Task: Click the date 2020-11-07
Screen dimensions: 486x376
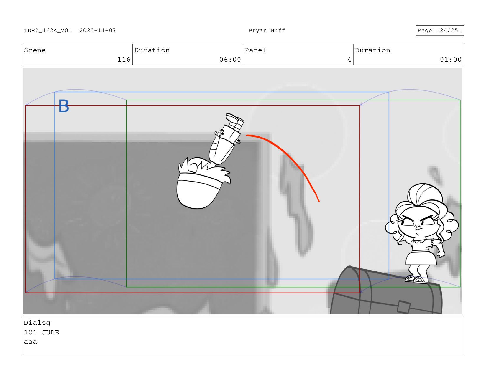Action: tap(98, 30)
